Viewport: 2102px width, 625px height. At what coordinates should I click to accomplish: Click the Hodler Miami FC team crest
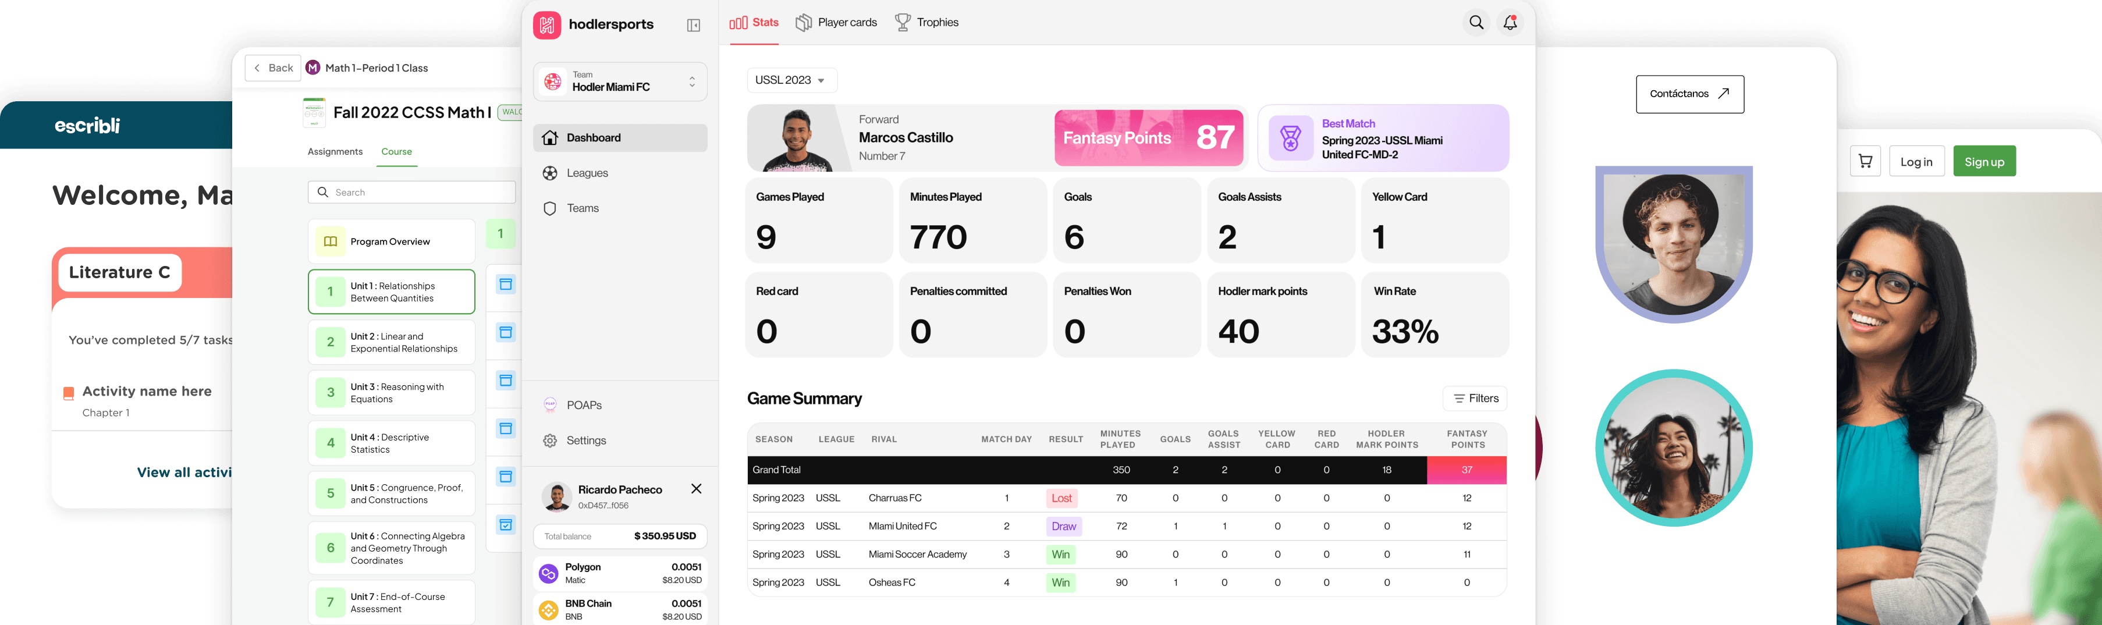553,81
